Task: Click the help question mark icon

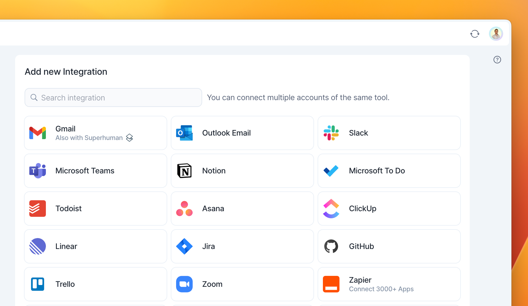Action: point(497,60)
